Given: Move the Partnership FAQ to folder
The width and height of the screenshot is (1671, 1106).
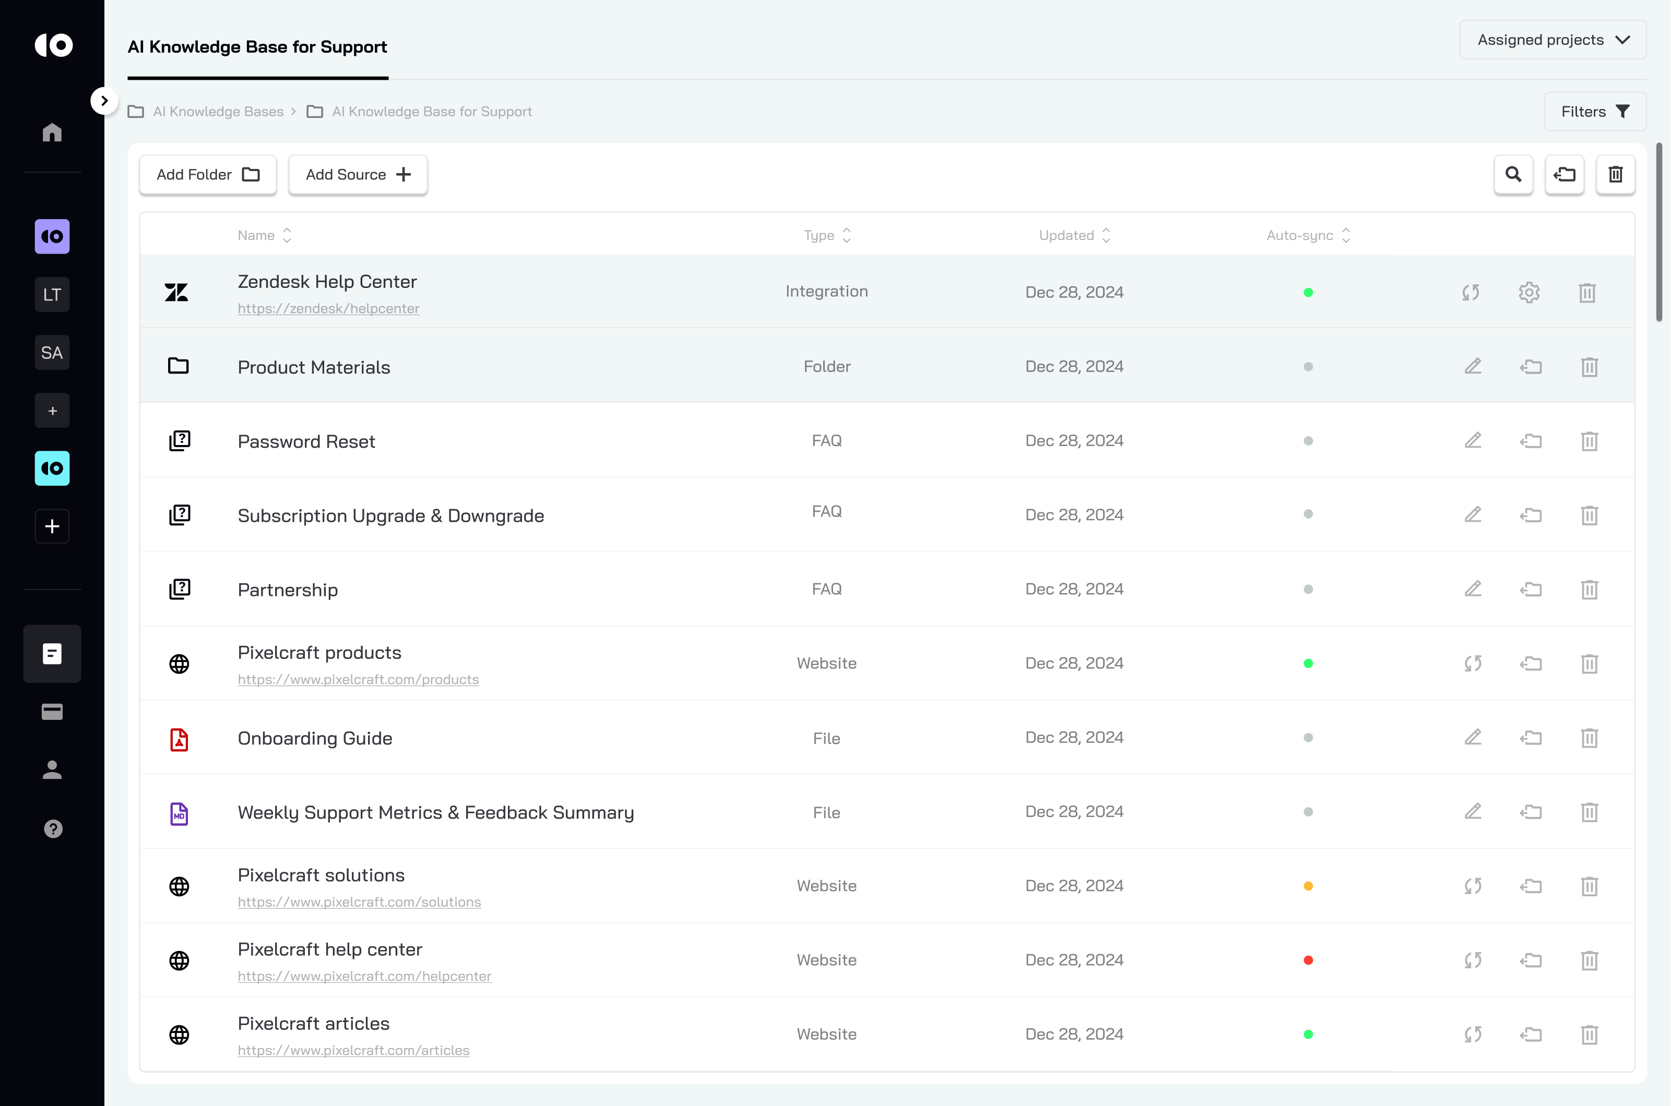Looking at the screenshot, I should 1530,589.
